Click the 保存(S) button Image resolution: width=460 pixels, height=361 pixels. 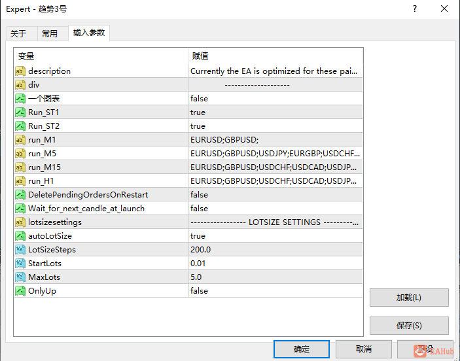click(x=409, y=325)
